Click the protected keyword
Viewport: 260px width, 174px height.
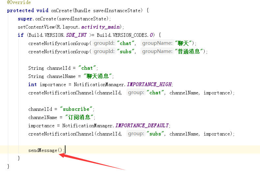(20, 11)
